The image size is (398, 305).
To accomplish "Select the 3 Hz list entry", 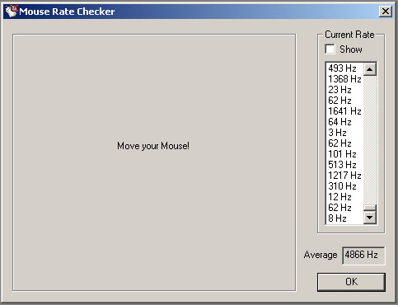I will click(345, 133).
